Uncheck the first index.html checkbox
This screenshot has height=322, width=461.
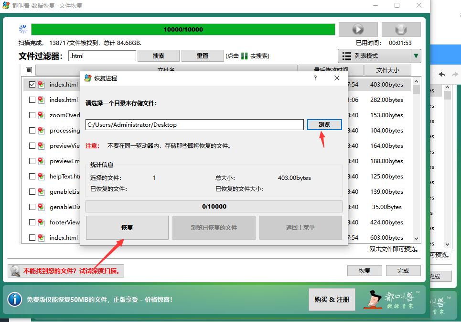point(32,85)
